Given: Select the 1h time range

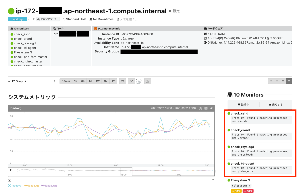Looking at the screenshot, I should [x=75, y=81].
